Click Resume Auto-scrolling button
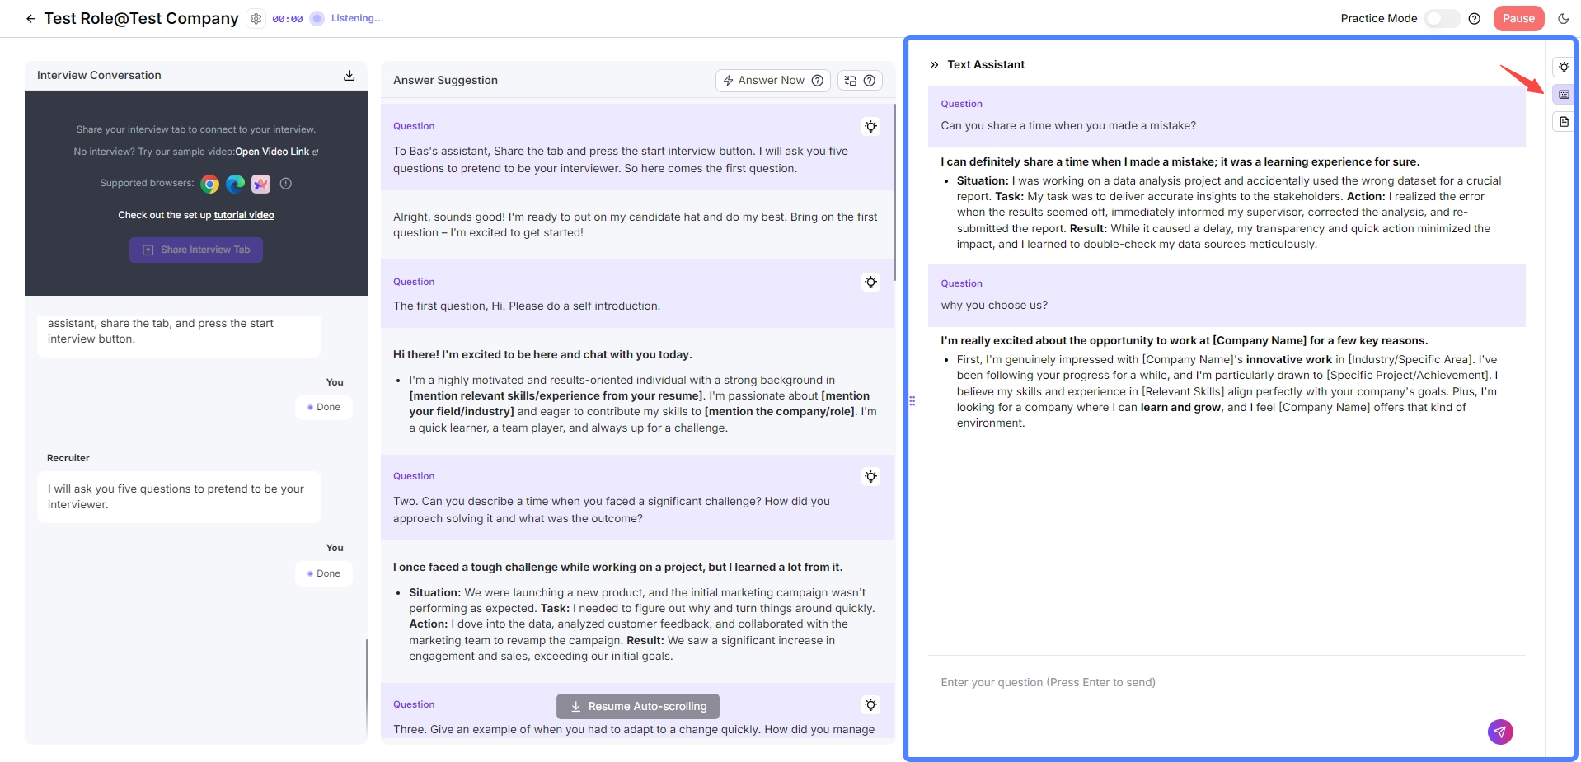Image resolution: width=1581 pixels, height=762 pixels. (637, 706)
